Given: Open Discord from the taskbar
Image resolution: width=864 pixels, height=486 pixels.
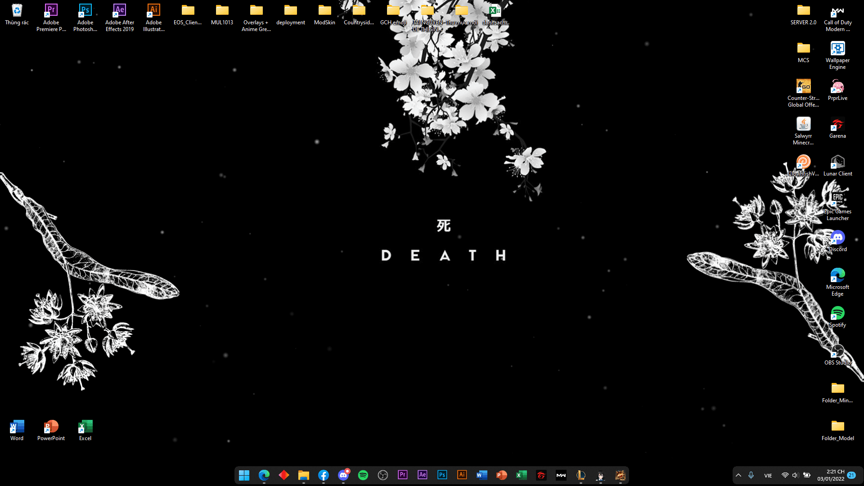Looking at the screenshot, I should (344, 475).
